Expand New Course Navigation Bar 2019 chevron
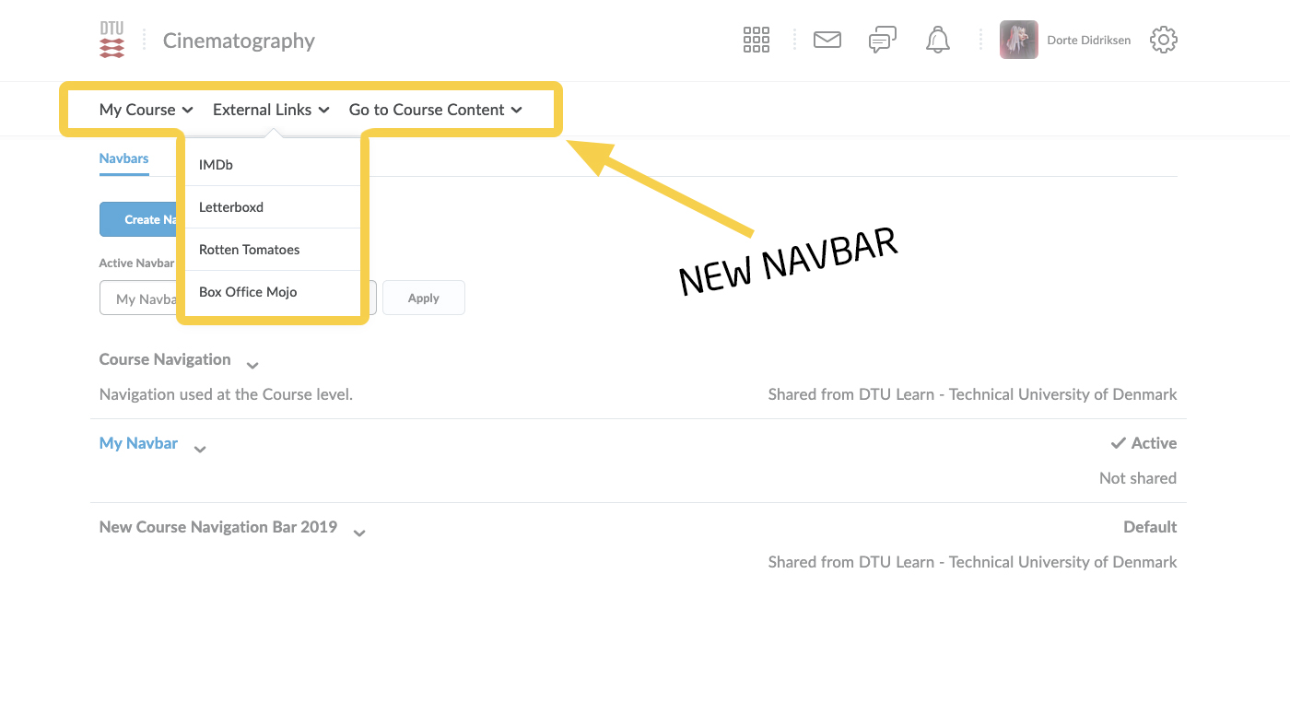This screenshot has height=726, width=1290. 359,533
